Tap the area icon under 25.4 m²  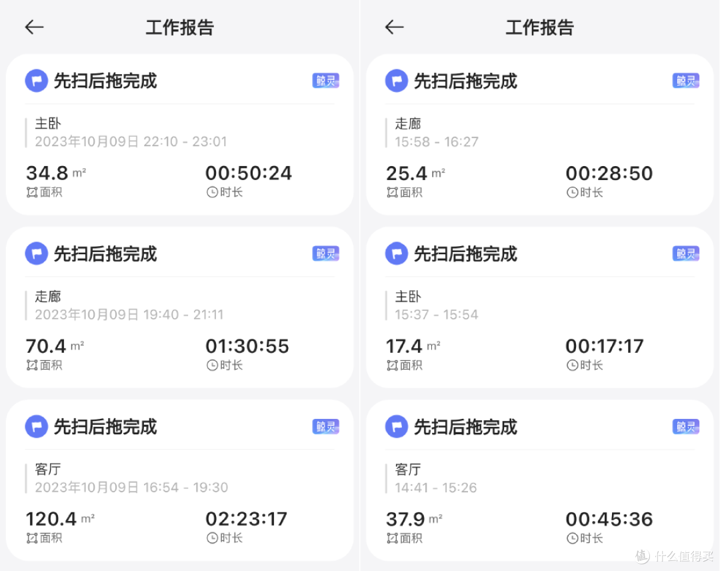392,193
